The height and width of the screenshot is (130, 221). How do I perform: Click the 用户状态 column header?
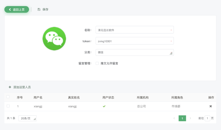point(108,98)
